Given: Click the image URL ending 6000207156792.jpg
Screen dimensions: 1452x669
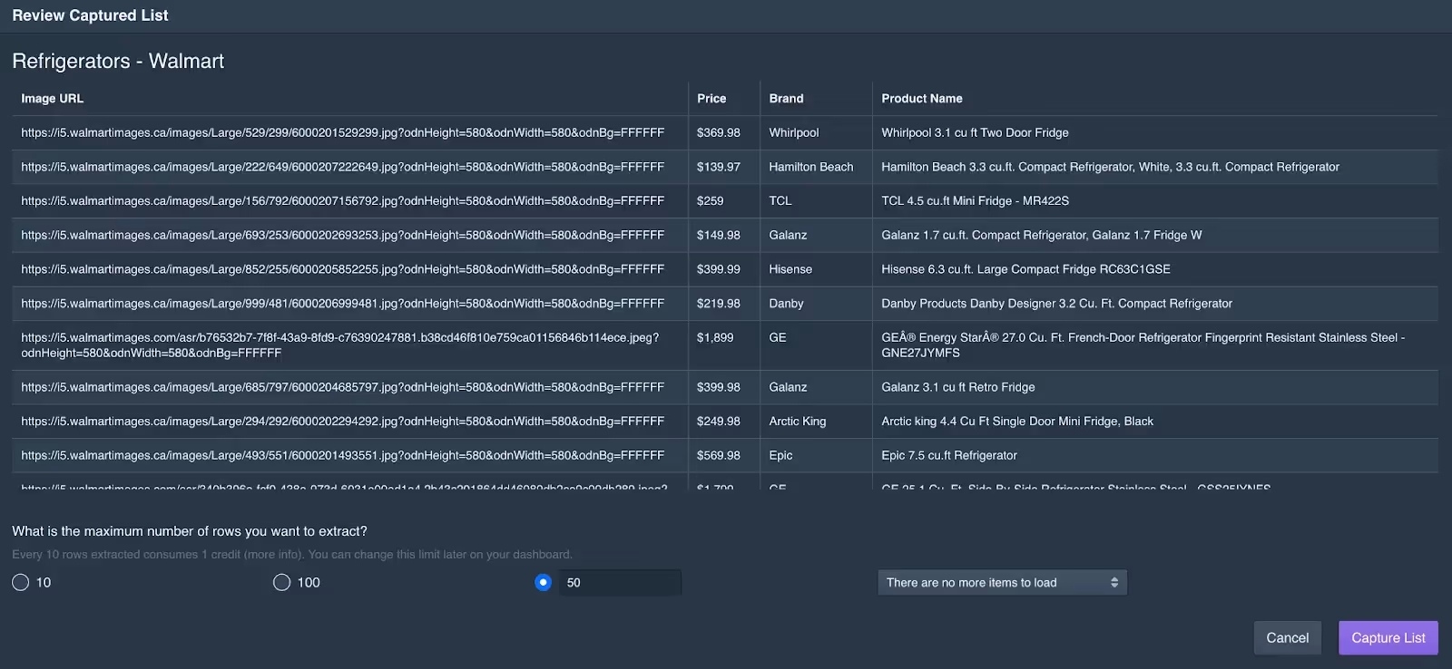Looking at the screenshot, I should click(343, 201).
